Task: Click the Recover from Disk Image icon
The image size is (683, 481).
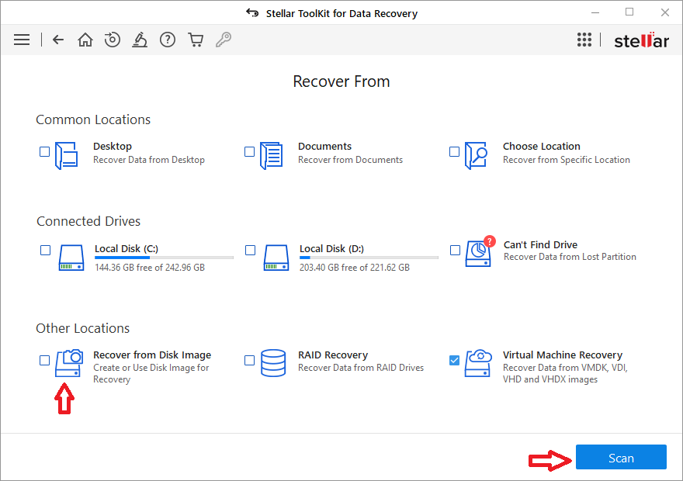Action: (69, 362)
